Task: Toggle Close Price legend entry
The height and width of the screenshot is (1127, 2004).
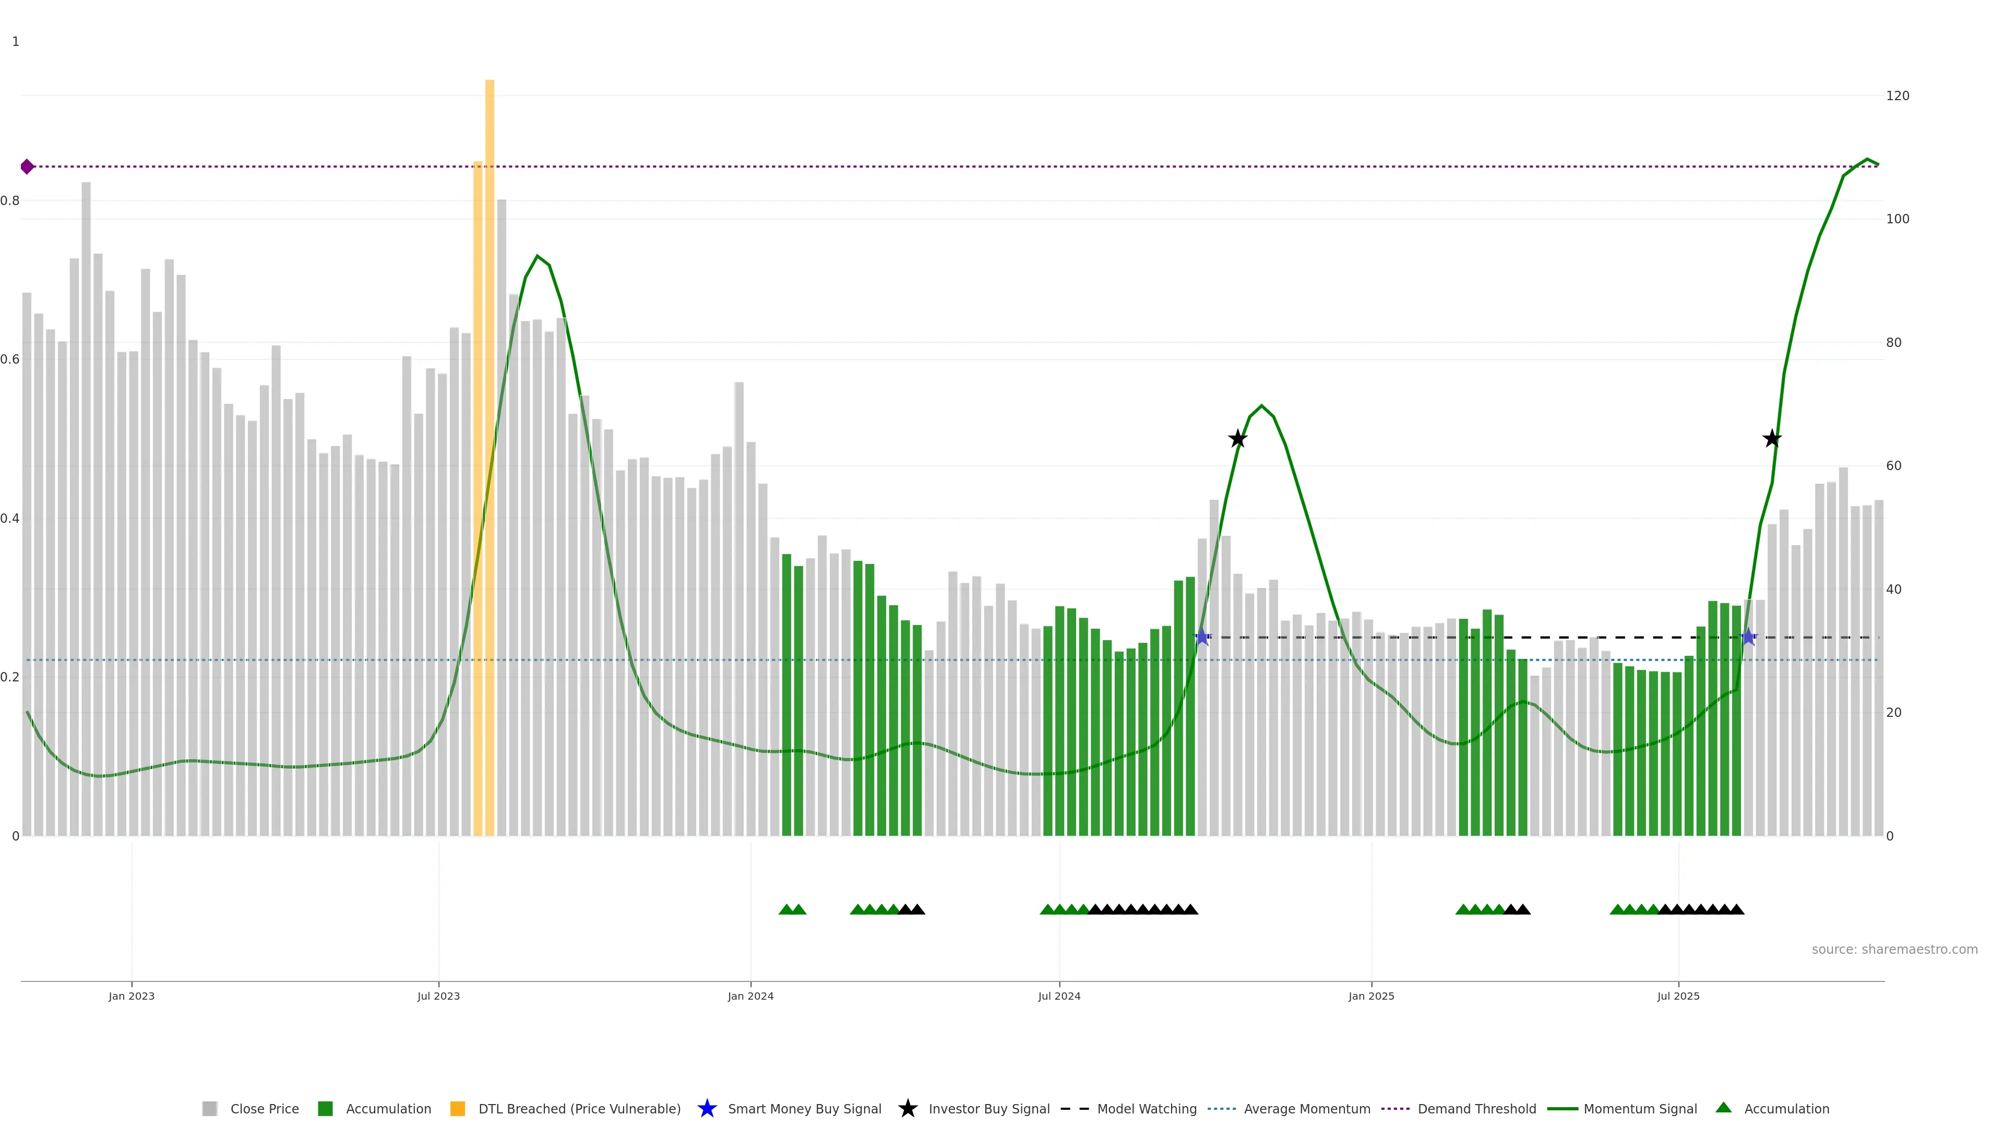Action: coord(264,1109)
